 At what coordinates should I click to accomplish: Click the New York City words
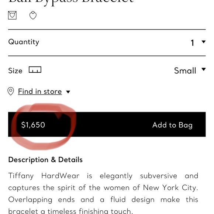(170, 188)
